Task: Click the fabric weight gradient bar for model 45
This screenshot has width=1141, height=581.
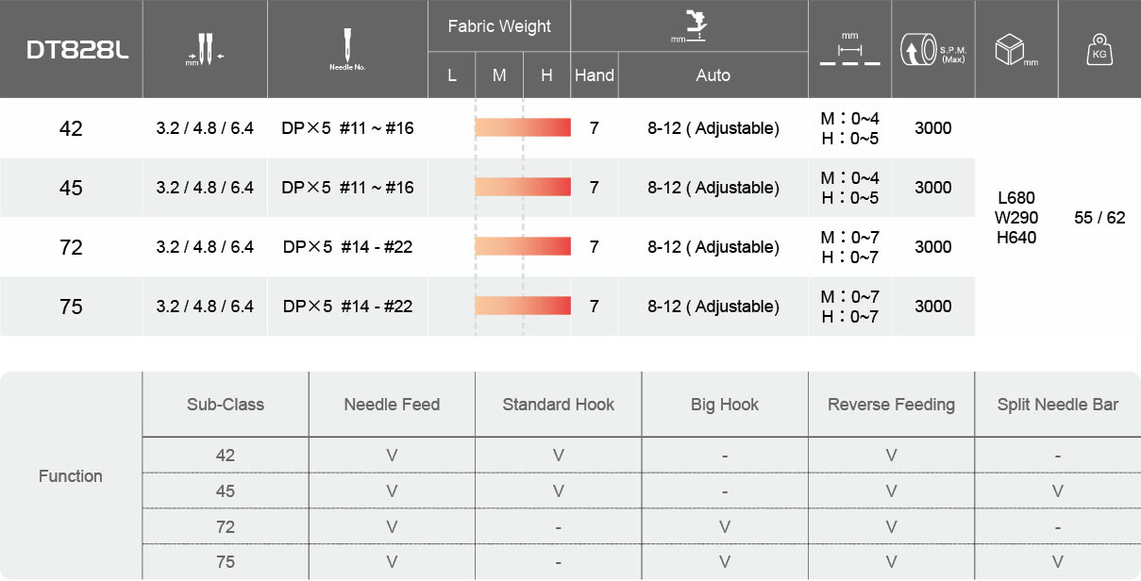Action: tap(523, 188)
